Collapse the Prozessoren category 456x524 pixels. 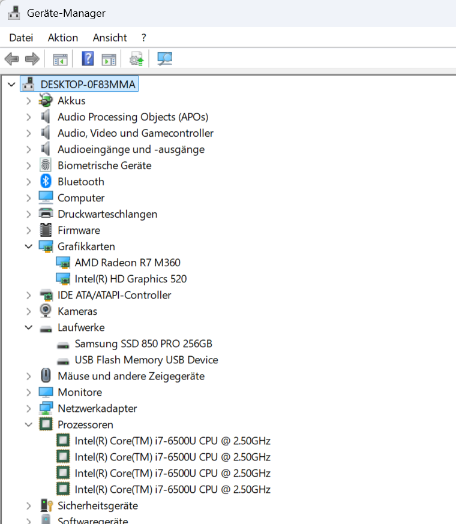29,424
